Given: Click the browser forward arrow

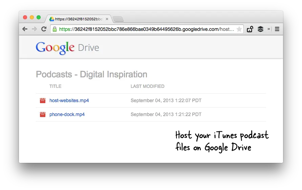Looking at the screenshot, I should click(x=34, y=29).
